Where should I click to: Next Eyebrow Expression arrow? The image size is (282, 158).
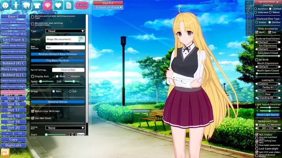coord(279,42)
